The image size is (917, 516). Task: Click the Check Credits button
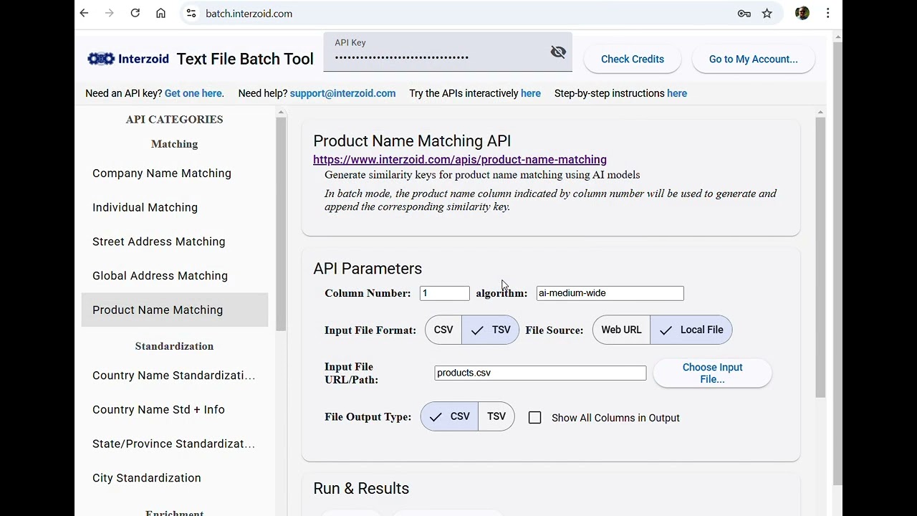click(633, 59)
